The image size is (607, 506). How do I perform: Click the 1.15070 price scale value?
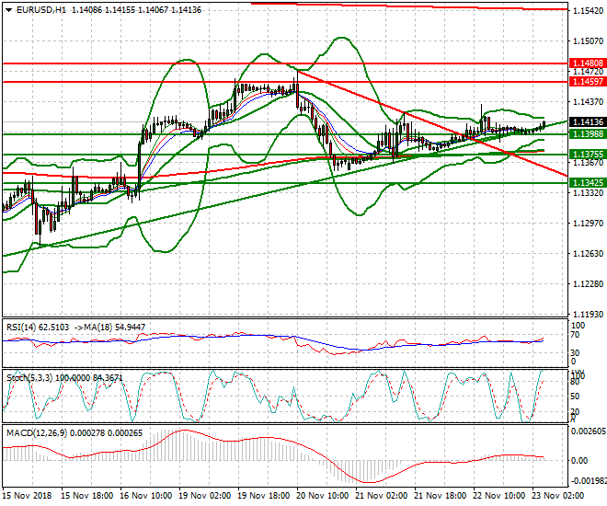point(588,41)
